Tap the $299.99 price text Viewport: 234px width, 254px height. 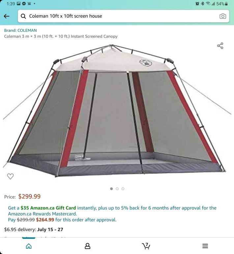(x=29, y=196)
